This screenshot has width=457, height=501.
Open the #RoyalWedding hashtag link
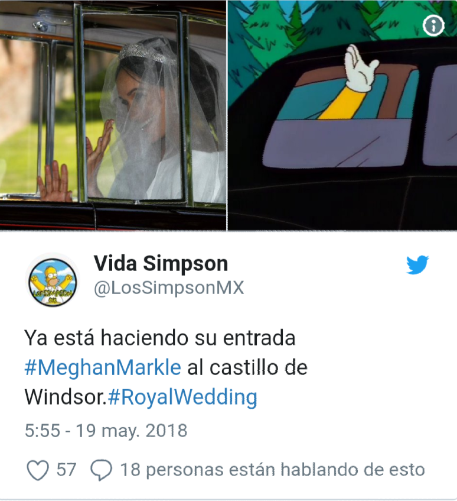click(x=182, y=397)
